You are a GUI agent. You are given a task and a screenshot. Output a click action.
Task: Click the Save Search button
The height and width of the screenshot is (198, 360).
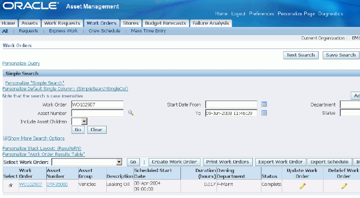click(341, 55)
